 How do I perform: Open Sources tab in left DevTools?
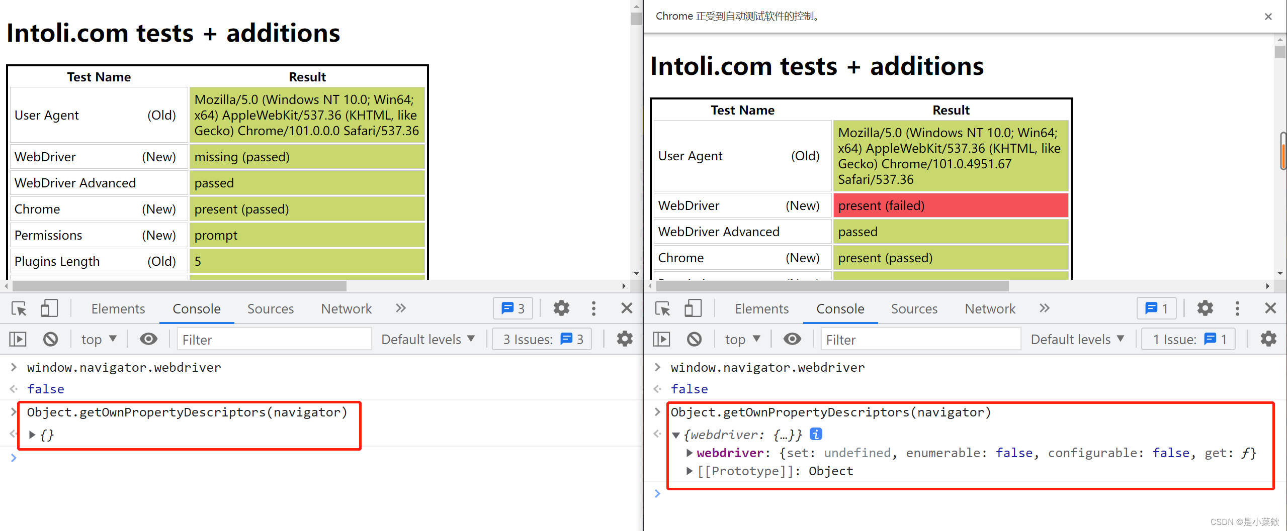271,309
